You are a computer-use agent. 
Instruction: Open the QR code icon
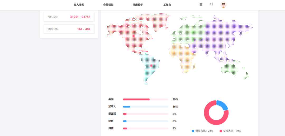[x=201, y=4]
